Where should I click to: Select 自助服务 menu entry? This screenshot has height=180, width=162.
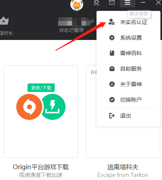click(x=128, y=69)
